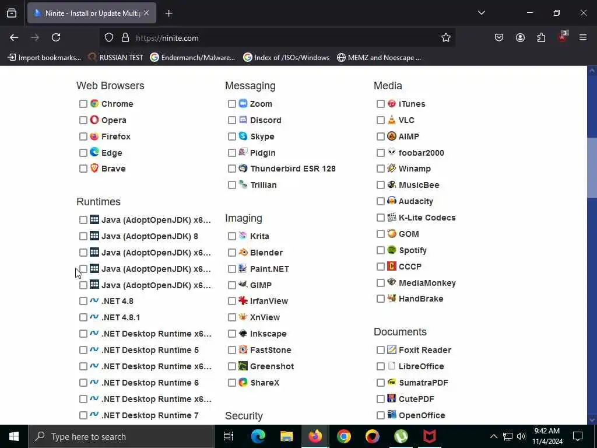
Task: Click the Blender icon
Action: (243, 252)
